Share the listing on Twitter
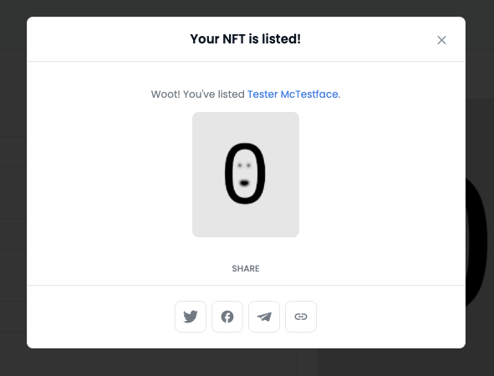The image size is (494, 376). point(191,317)
